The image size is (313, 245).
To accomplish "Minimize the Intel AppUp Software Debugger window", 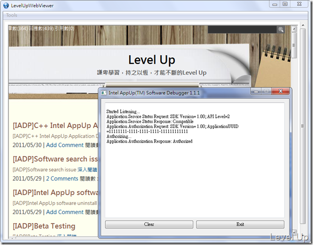I will 256,92.
